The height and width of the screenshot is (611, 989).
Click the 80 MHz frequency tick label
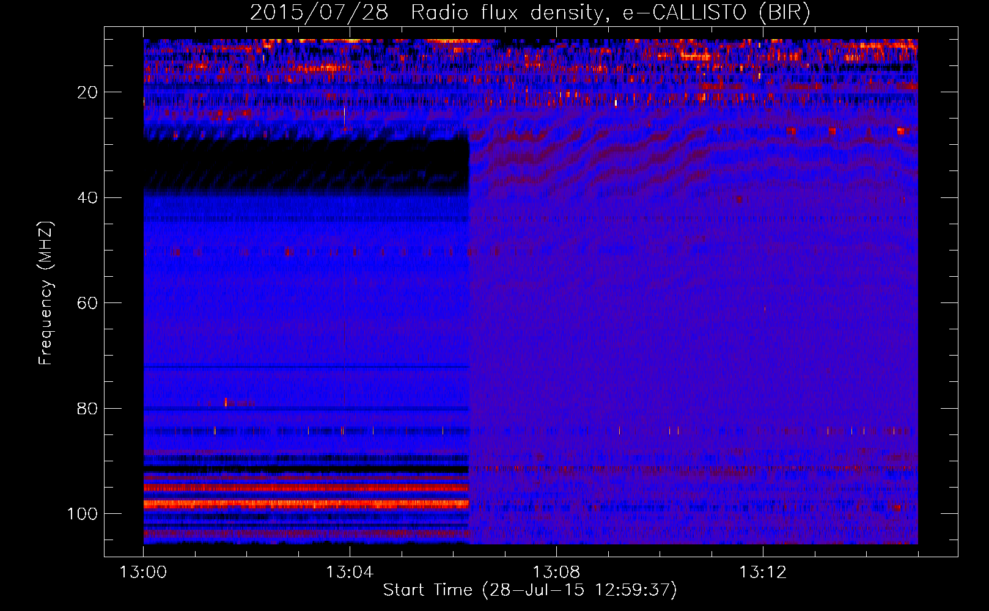[x=88, y=408]
